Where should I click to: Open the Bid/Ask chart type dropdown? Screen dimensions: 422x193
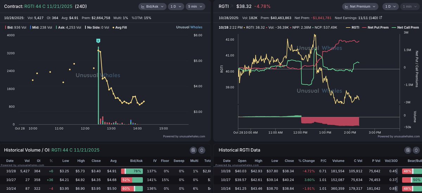pos(153,6)
